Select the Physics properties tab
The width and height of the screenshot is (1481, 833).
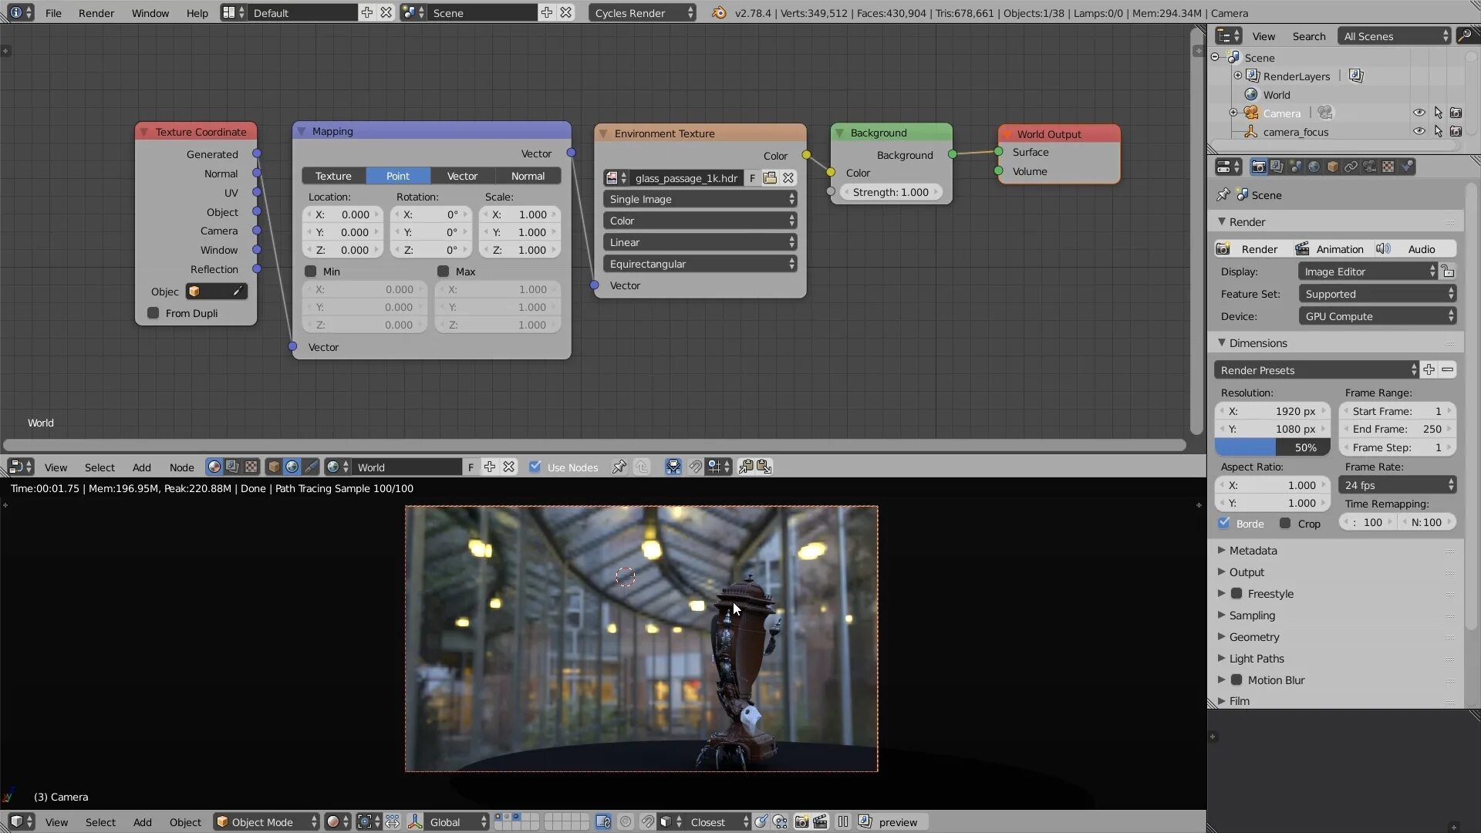coord(1407,166)
